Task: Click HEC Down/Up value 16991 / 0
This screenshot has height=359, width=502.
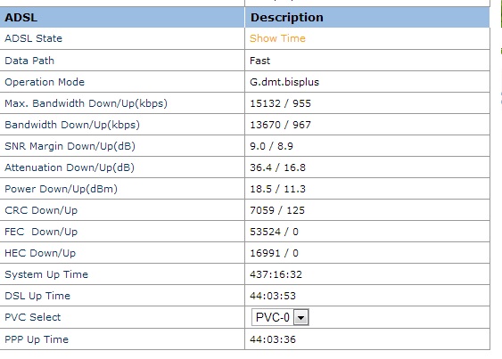Action: 274,253
